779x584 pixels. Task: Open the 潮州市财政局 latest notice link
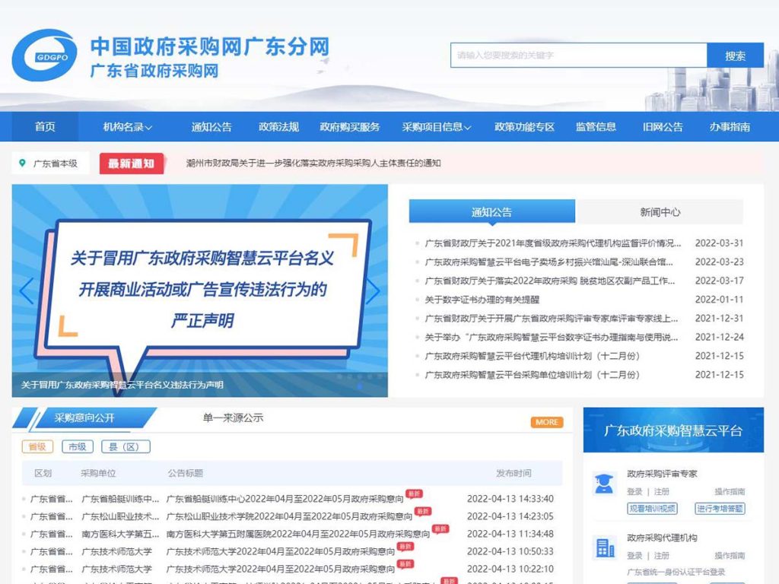(313, 163)
